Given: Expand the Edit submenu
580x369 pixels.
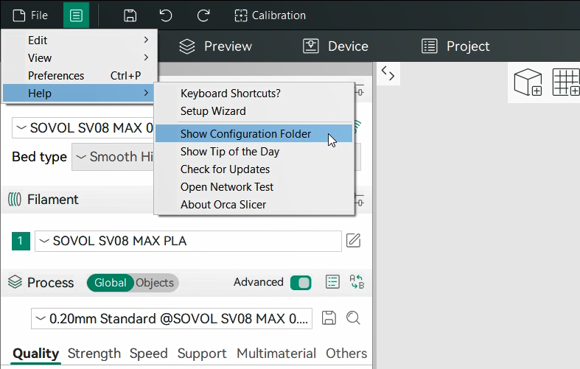Looking at the screenshot, I should tap(80, 40).
